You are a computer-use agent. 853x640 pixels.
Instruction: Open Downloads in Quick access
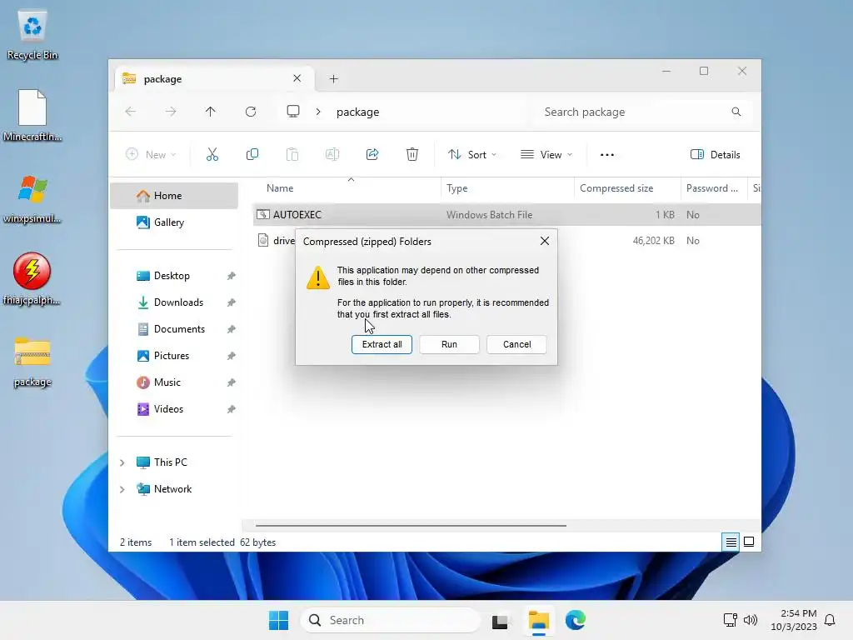[x=174, y=302]
